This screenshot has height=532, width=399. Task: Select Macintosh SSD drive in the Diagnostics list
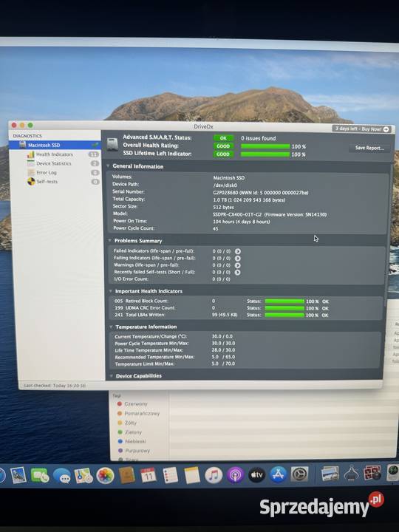tap(55, 146)
